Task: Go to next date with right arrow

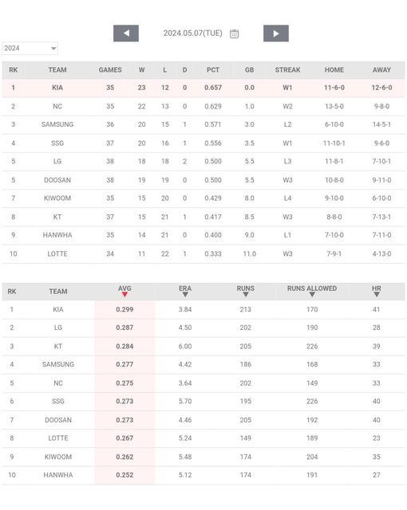Action: [x=276, y=33]
